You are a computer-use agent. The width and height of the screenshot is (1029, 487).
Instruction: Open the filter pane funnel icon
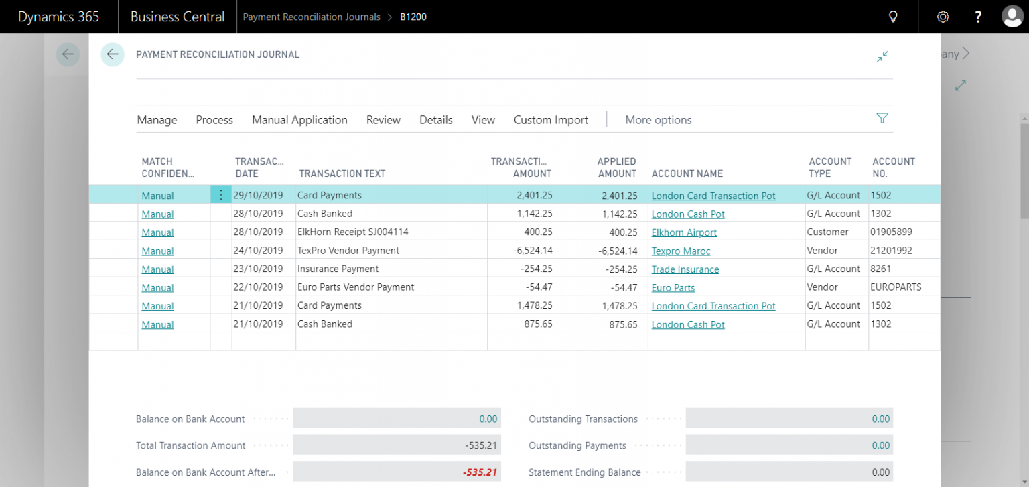[882, 117]
